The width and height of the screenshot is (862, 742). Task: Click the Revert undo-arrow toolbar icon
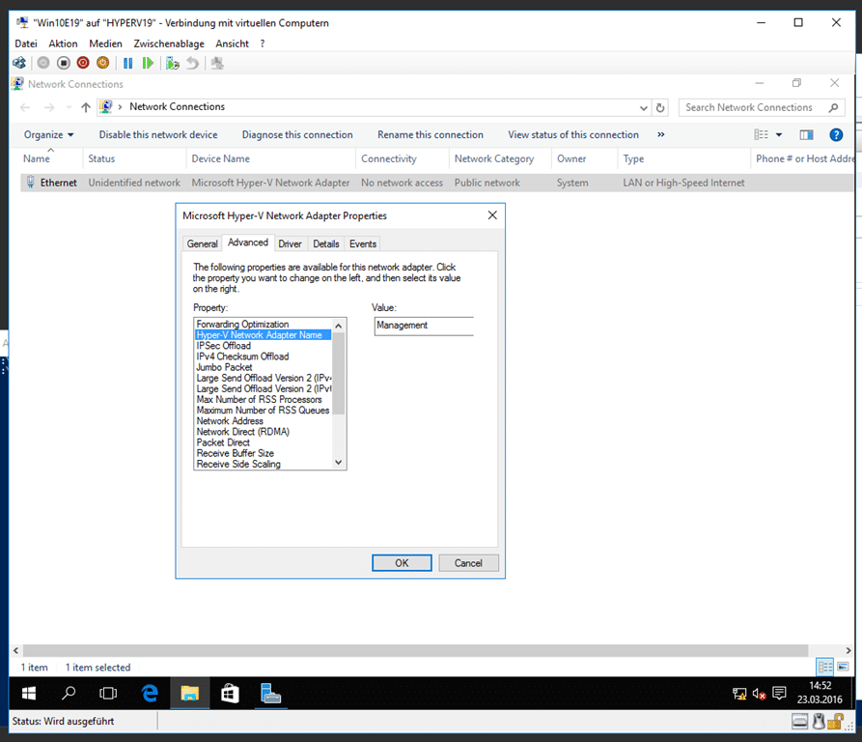[x=192, y=63]
